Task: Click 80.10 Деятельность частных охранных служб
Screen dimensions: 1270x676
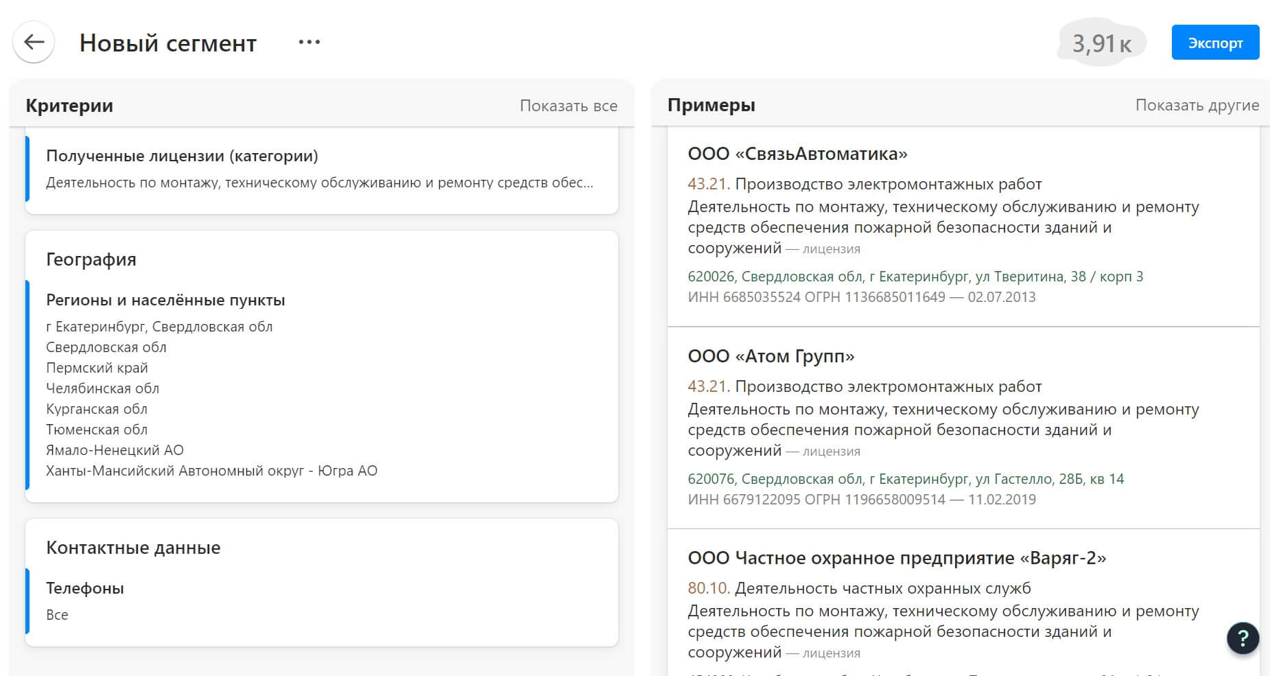Action: click(x=859, y=588)
